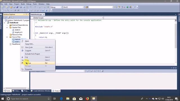Click the Cut icon in the standard toolbar
The height and width of the screenshot is (101, 180).
(21, 7)
